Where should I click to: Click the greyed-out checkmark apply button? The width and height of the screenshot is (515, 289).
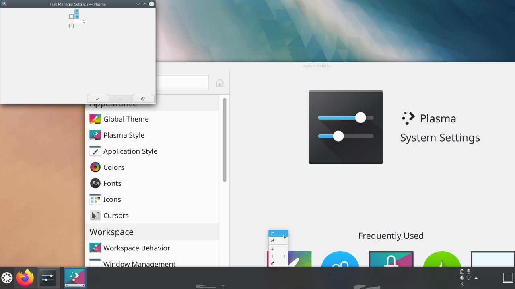120,99
